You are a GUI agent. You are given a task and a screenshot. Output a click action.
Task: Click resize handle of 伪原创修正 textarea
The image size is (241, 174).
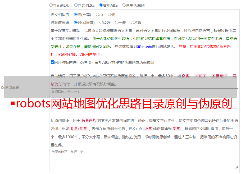pos(237,167)
